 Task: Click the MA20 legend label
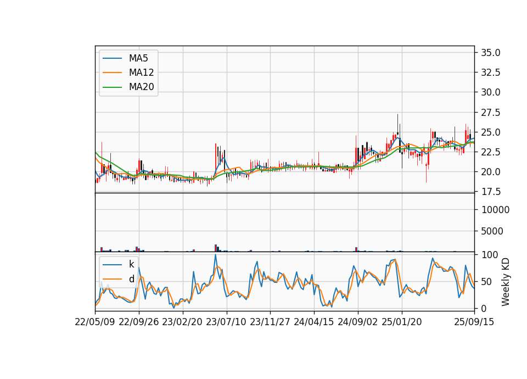click(141, 87)
